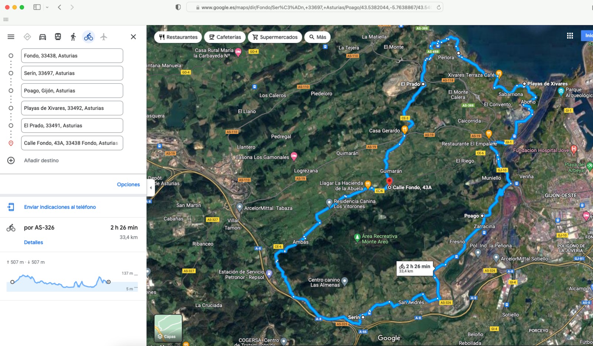Switch map layers via Capas thumbnail
Screen dimensions: 593x346
(168, 328)
